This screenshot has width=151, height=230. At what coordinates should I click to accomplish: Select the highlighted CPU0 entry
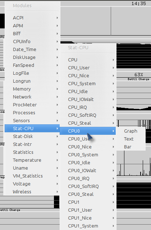88,131
